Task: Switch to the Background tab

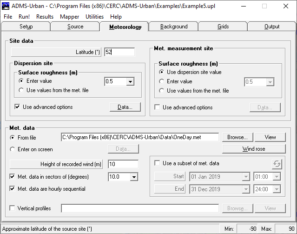Action: click(x=174, y=27)
